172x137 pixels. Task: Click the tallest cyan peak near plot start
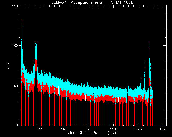[x=22, y=21]
